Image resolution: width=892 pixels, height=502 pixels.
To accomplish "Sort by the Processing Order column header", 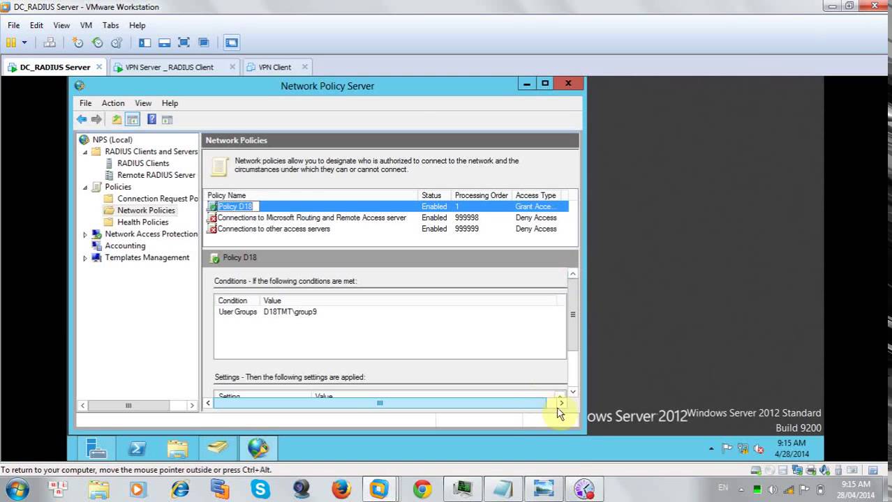I will click(482, 195).
